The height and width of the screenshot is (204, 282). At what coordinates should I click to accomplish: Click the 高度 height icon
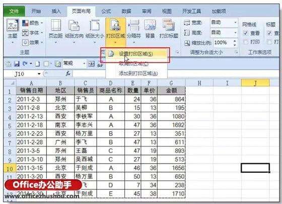click(187, 33)
